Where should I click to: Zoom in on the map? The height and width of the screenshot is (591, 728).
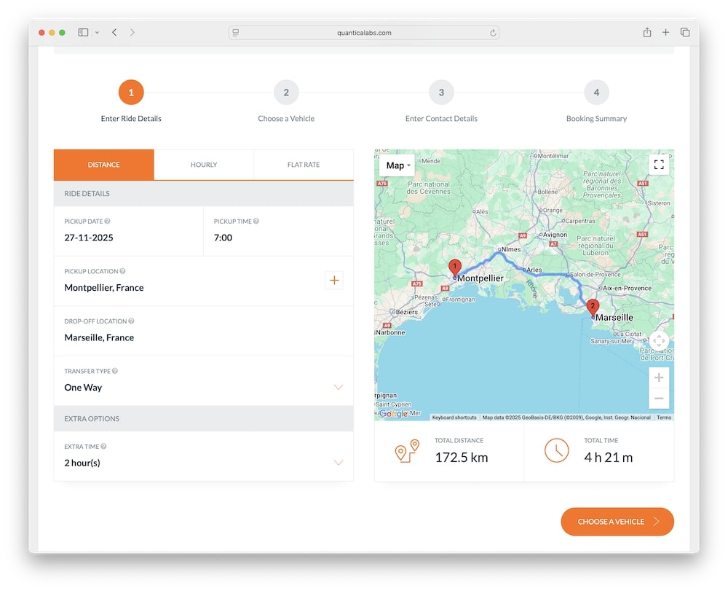pyautogui.click(x=658, y=377)
